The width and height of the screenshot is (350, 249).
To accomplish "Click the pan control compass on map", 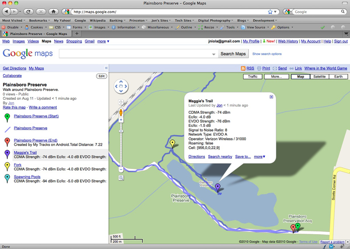I will (121, 86).
